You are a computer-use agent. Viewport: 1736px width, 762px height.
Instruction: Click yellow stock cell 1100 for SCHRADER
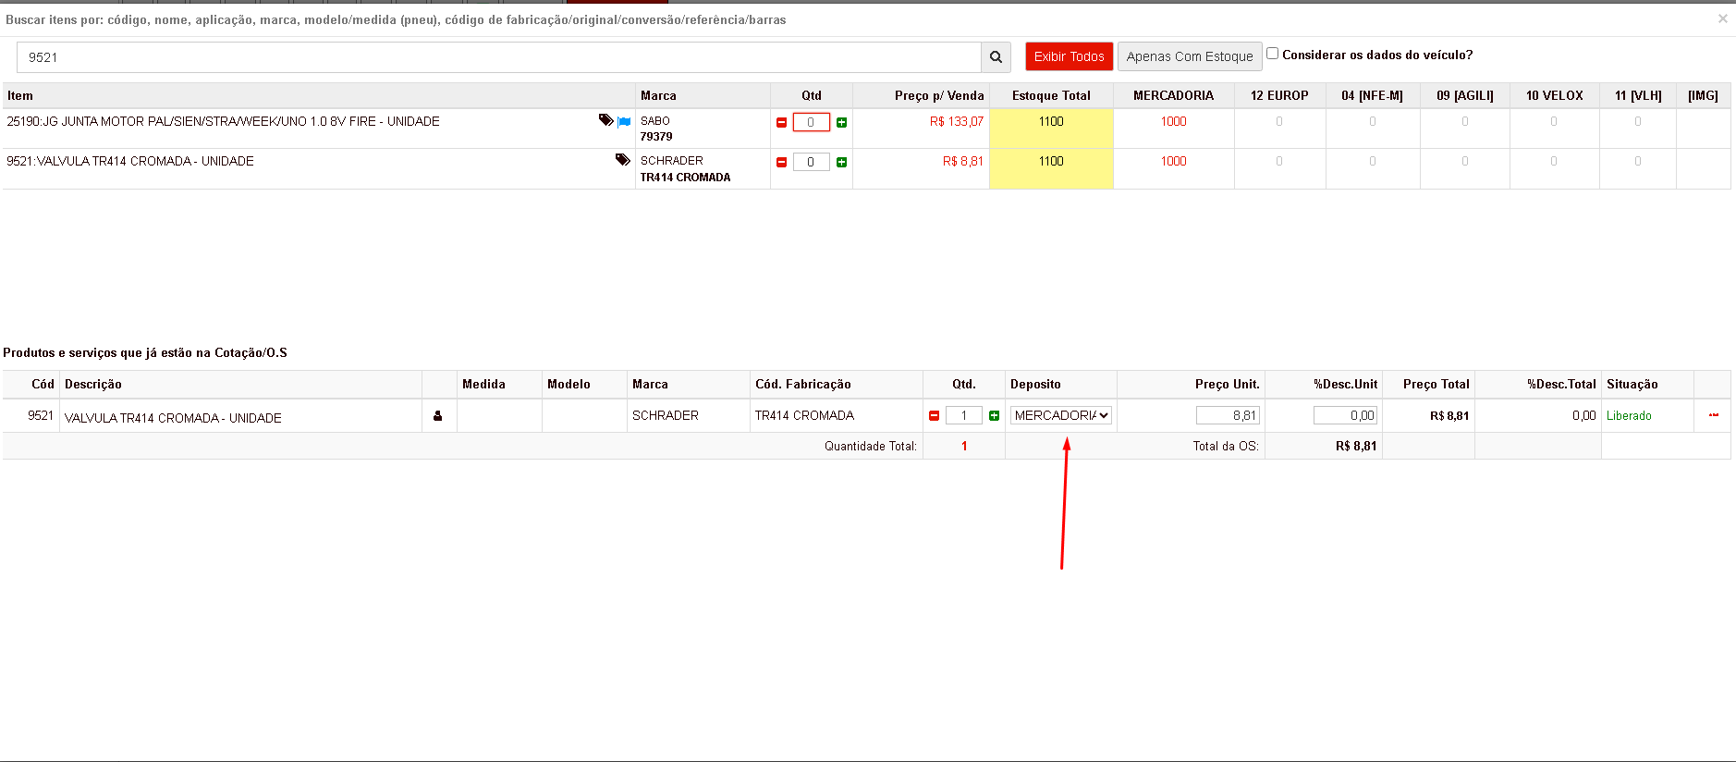(x=1051, y=168)
